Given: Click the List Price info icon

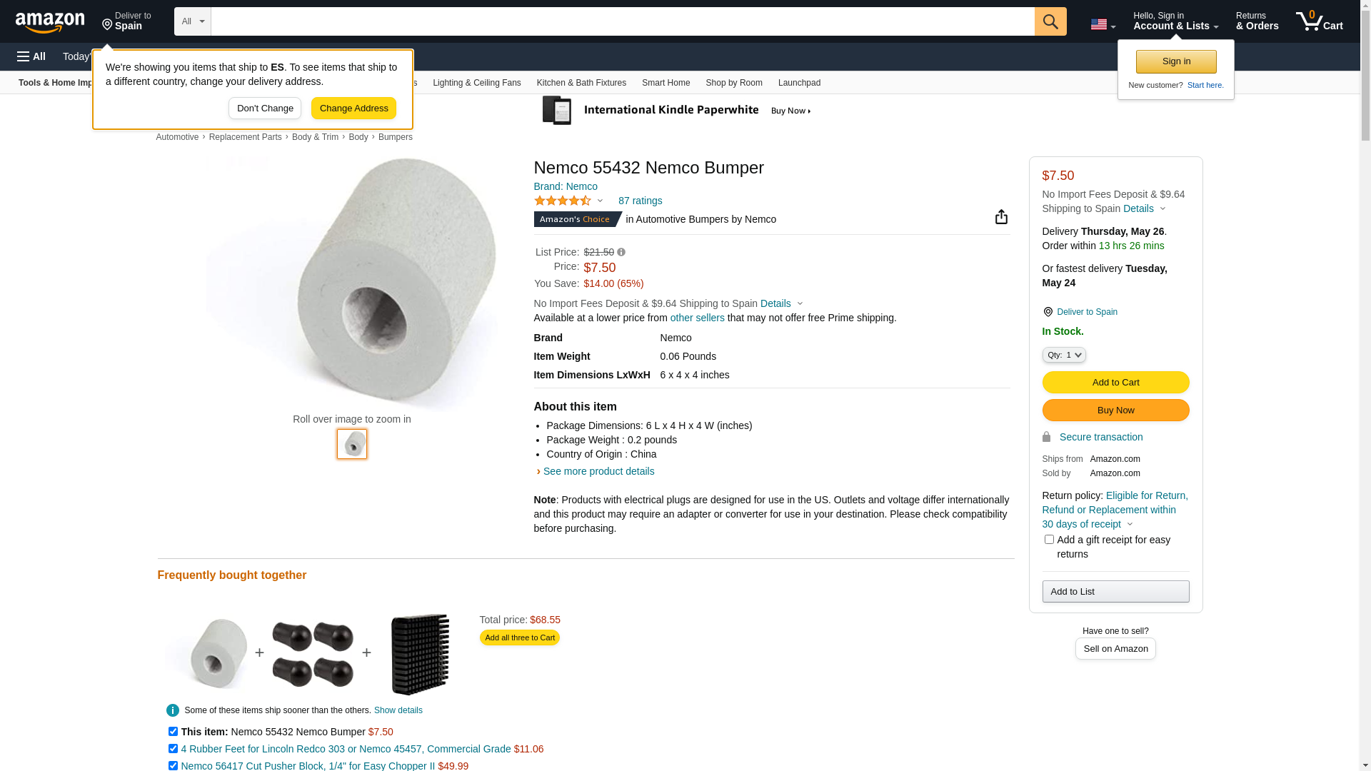Looking at the screenshot, I should tap(621, 252).
